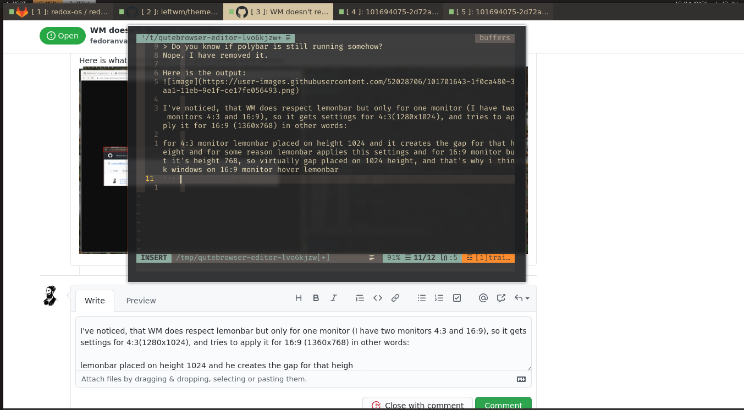744x410 pixels.
Task: Insert inline code formatting
Action: click(378, 297)
